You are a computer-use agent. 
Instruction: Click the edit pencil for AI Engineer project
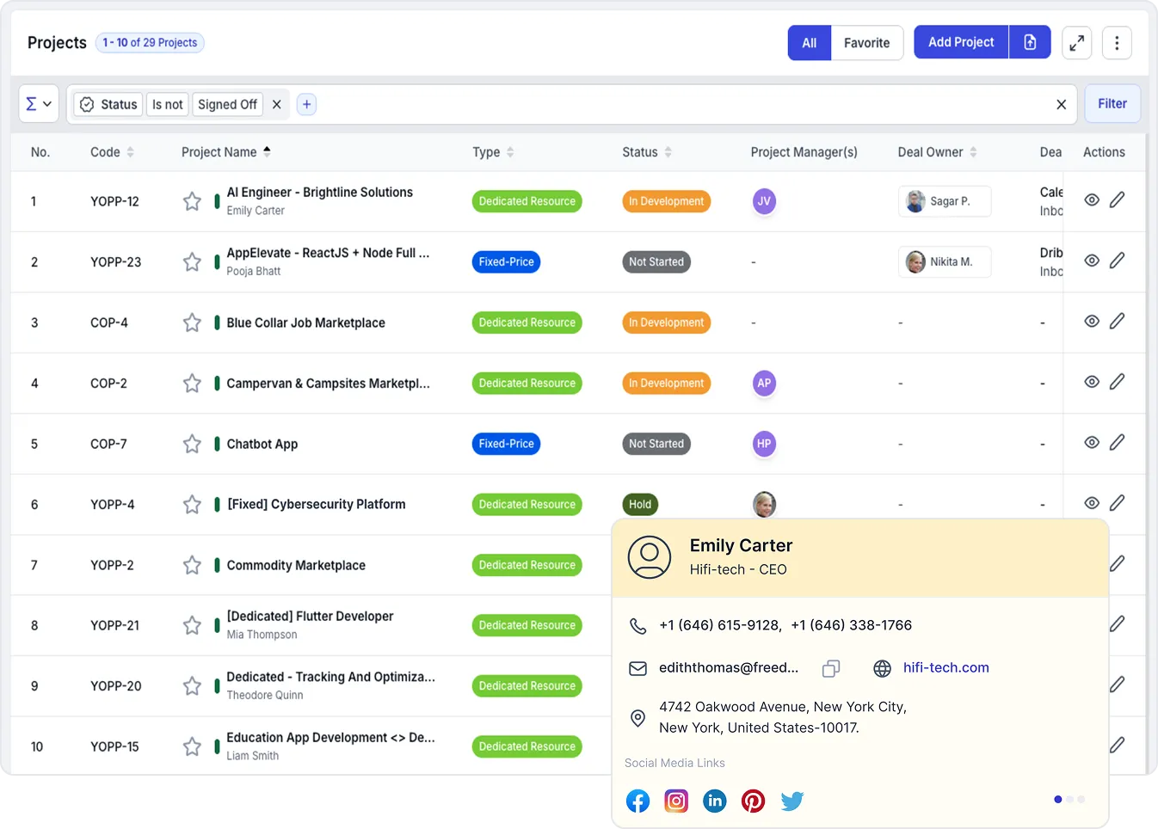click(1118, 200)
